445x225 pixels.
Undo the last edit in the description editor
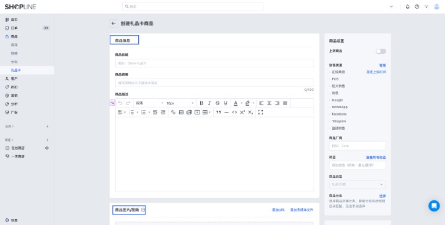[120, 103]
